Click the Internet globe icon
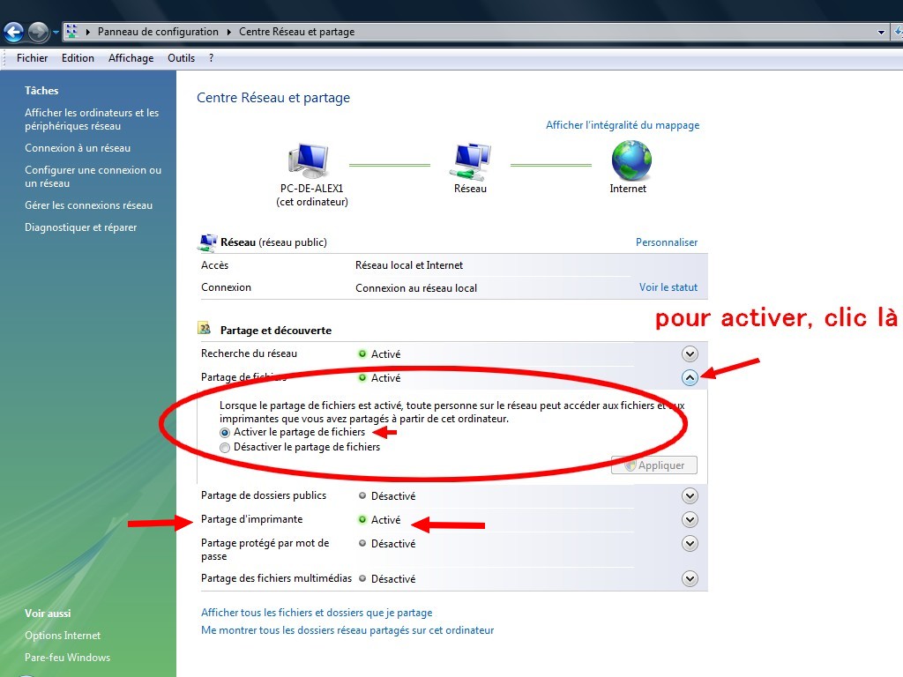The height and width of the screenshot is (677, 903). [631, 161]
